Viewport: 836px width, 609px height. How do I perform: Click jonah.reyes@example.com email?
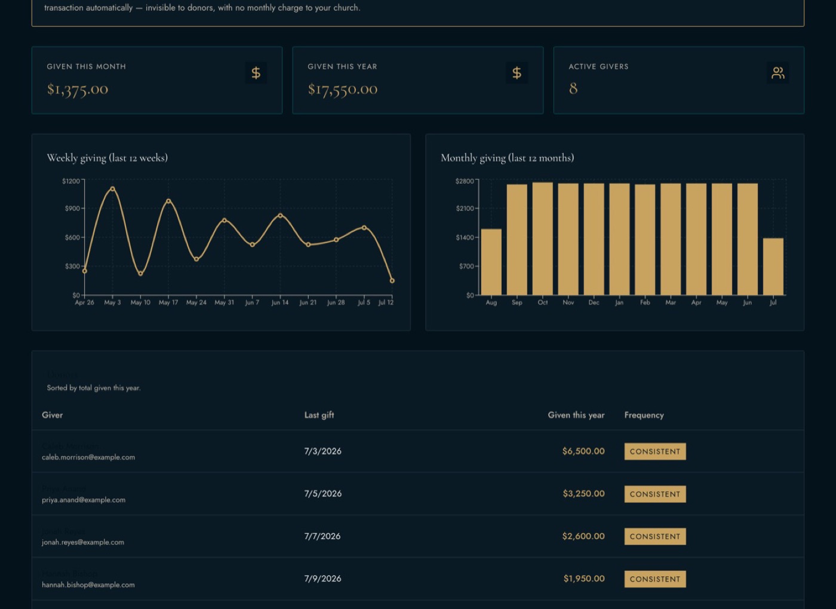(83, 542)
